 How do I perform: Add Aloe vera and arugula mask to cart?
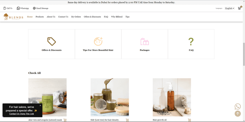[65, 120]
